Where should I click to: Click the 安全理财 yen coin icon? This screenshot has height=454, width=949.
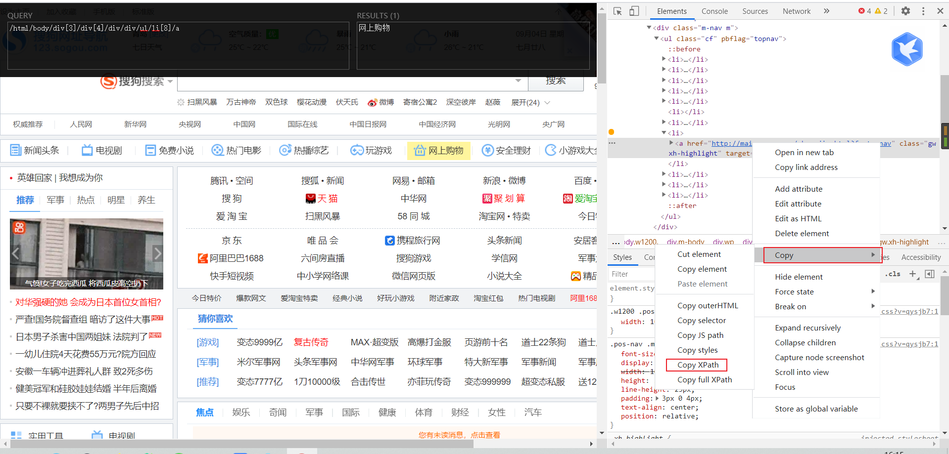click(488, 150)
